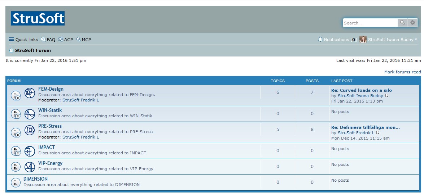Click PRE-Stress posts count 8
This screenshot has height=195, width=424.
click(x=312, y=130)
